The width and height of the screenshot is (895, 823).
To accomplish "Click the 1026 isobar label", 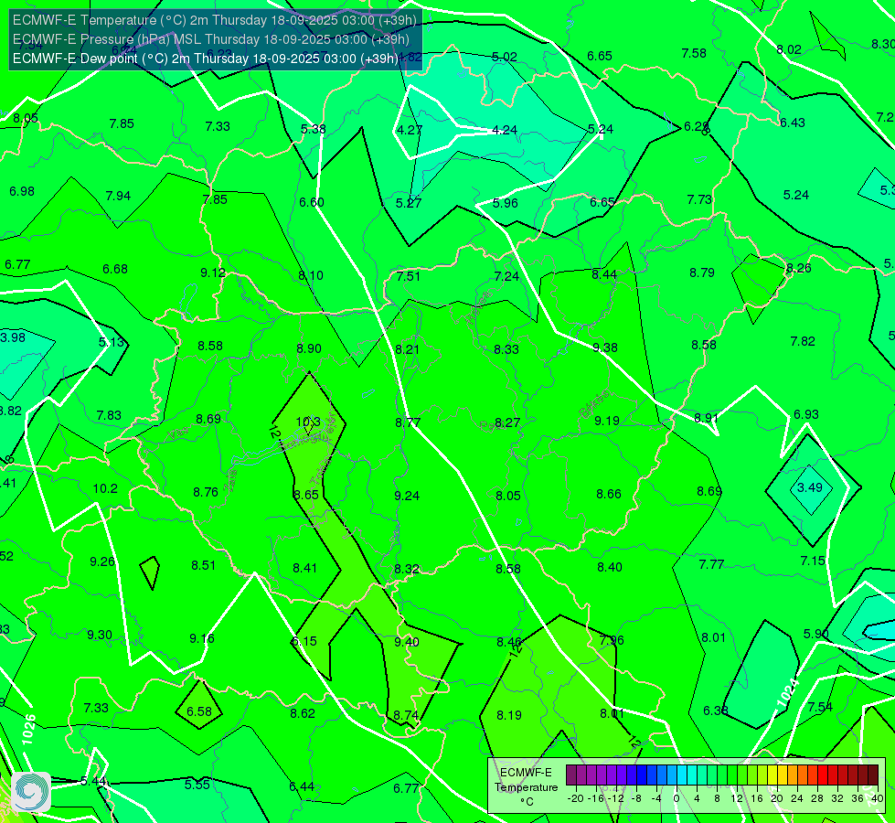I will [x=28, y=730].
